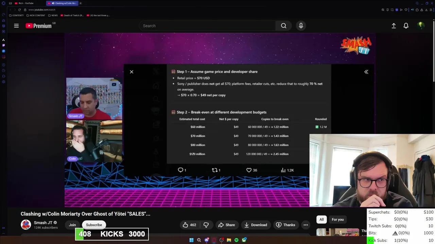
Task: Open tweet view analytics showing 1.2K
Action: tap(287, 170)
